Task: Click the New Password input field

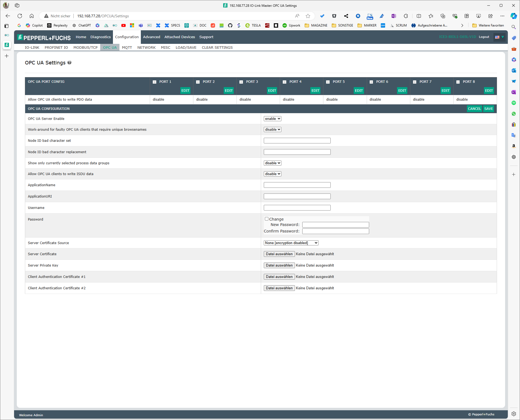Action: [336, 225]
